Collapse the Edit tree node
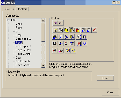The image size is (121, 98). [x=9, y=20]
